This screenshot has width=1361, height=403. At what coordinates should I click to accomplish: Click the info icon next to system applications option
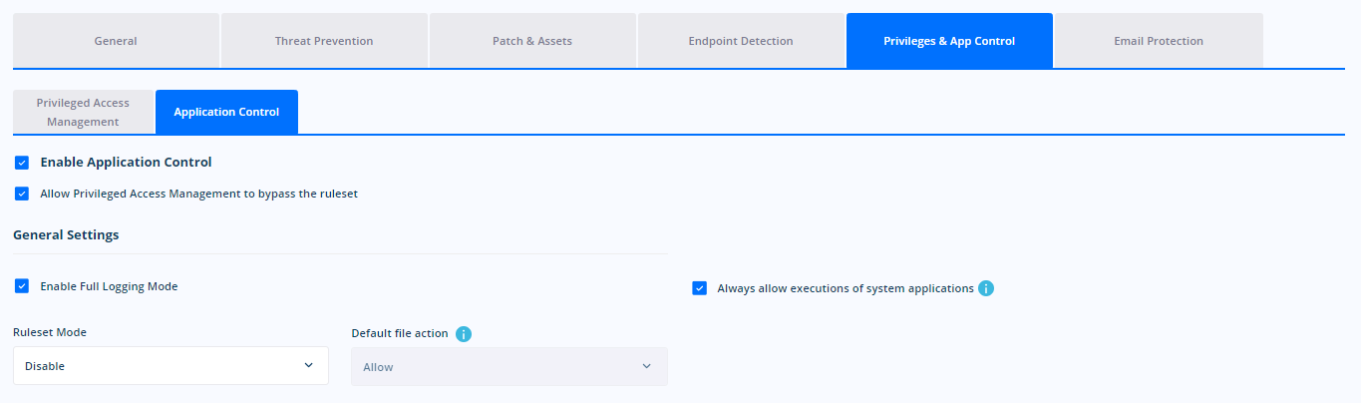click(x=986, y=288)
